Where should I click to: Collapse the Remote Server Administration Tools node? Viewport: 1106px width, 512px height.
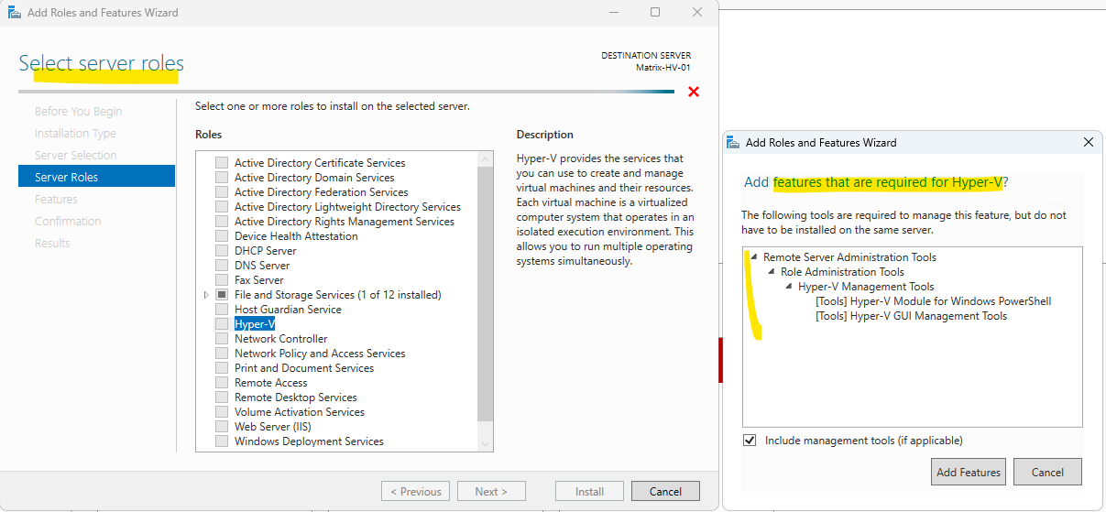coord(754,257)
